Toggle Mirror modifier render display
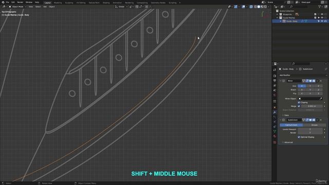This screenshot has height=185, width=329. pyautogui.click(x=314, y=81)
